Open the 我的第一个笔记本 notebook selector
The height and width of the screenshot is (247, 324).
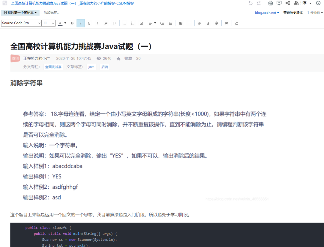pyautogui.click(x=20, y=13)
